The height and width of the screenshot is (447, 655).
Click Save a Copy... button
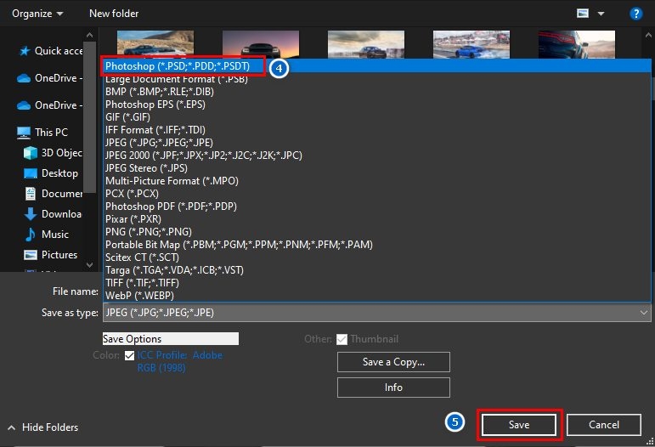tap(393, 362)
